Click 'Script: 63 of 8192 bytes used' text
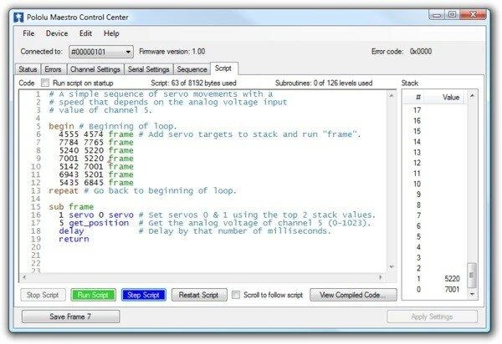Screen dimensions: 502x344 point(194,83)
